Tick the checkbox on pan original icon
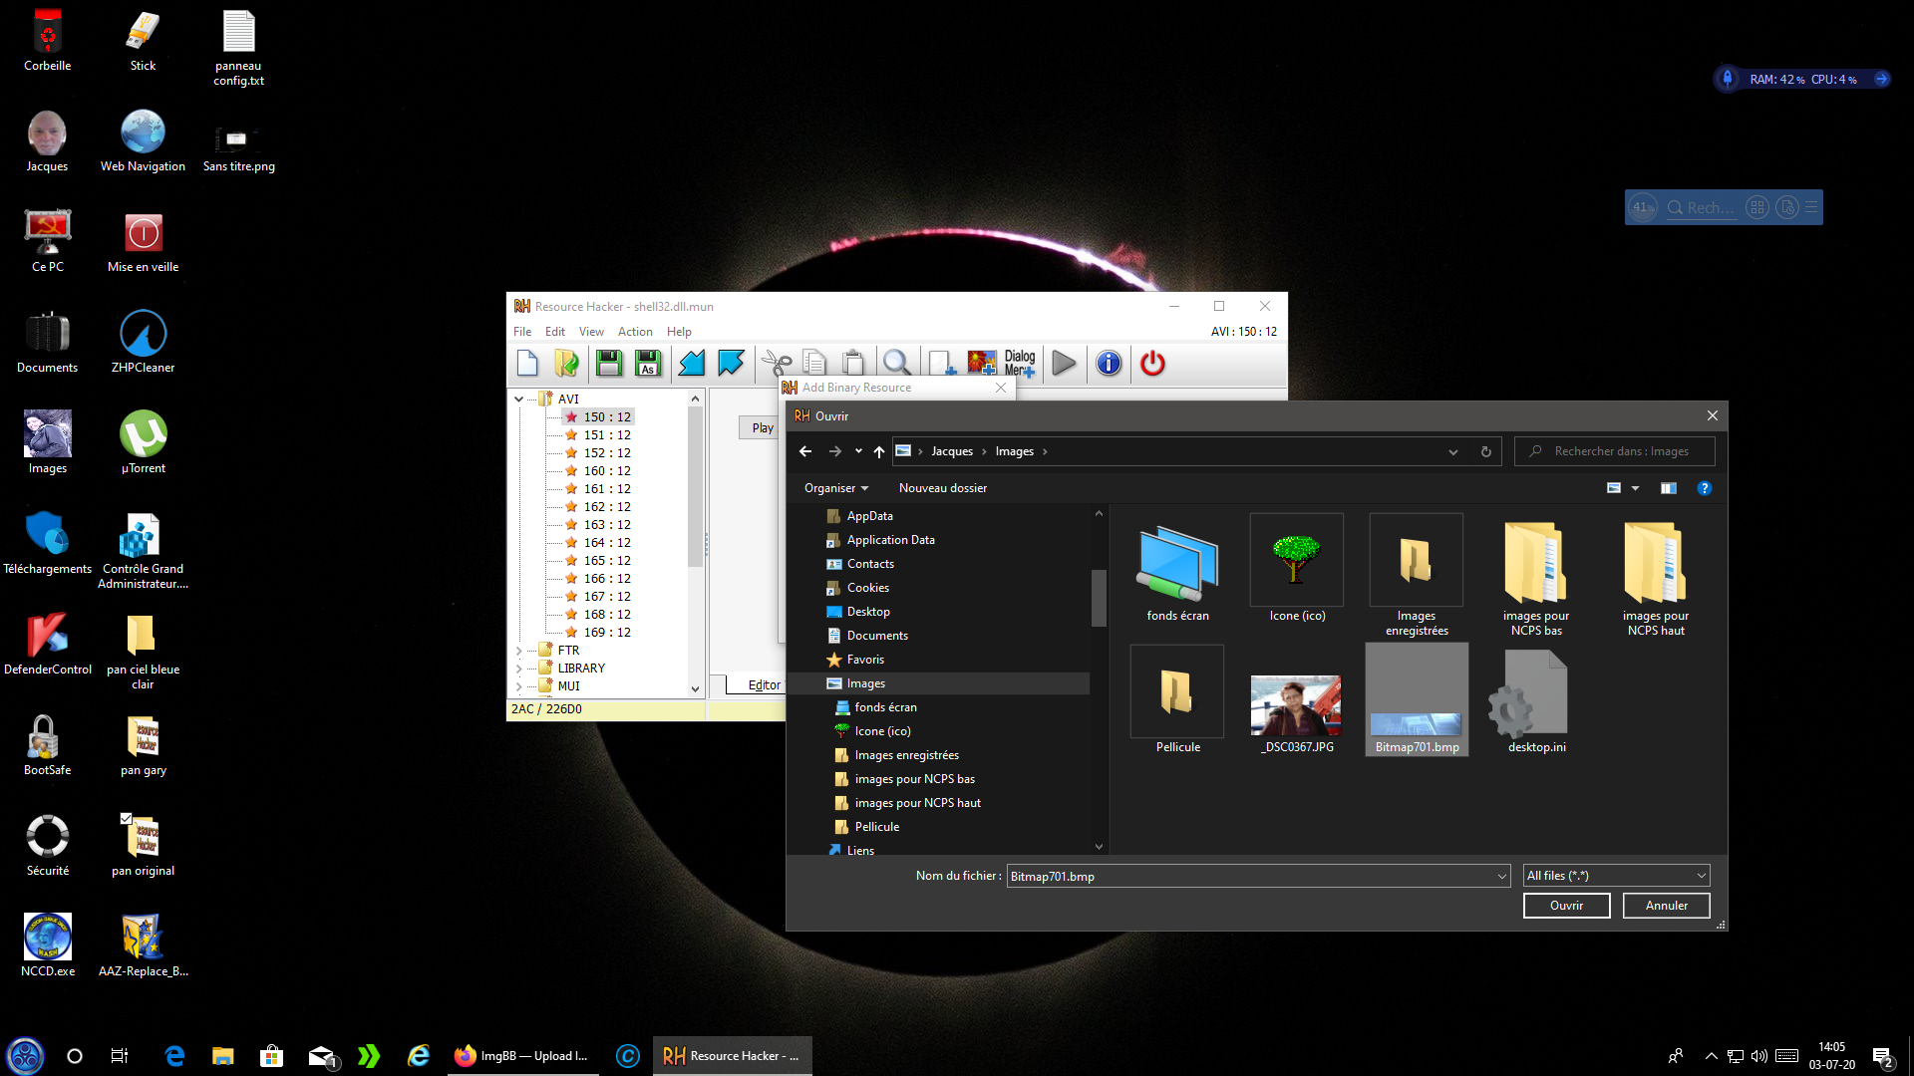Screen dimensions: 1914x1076 (x=127, y=819)
